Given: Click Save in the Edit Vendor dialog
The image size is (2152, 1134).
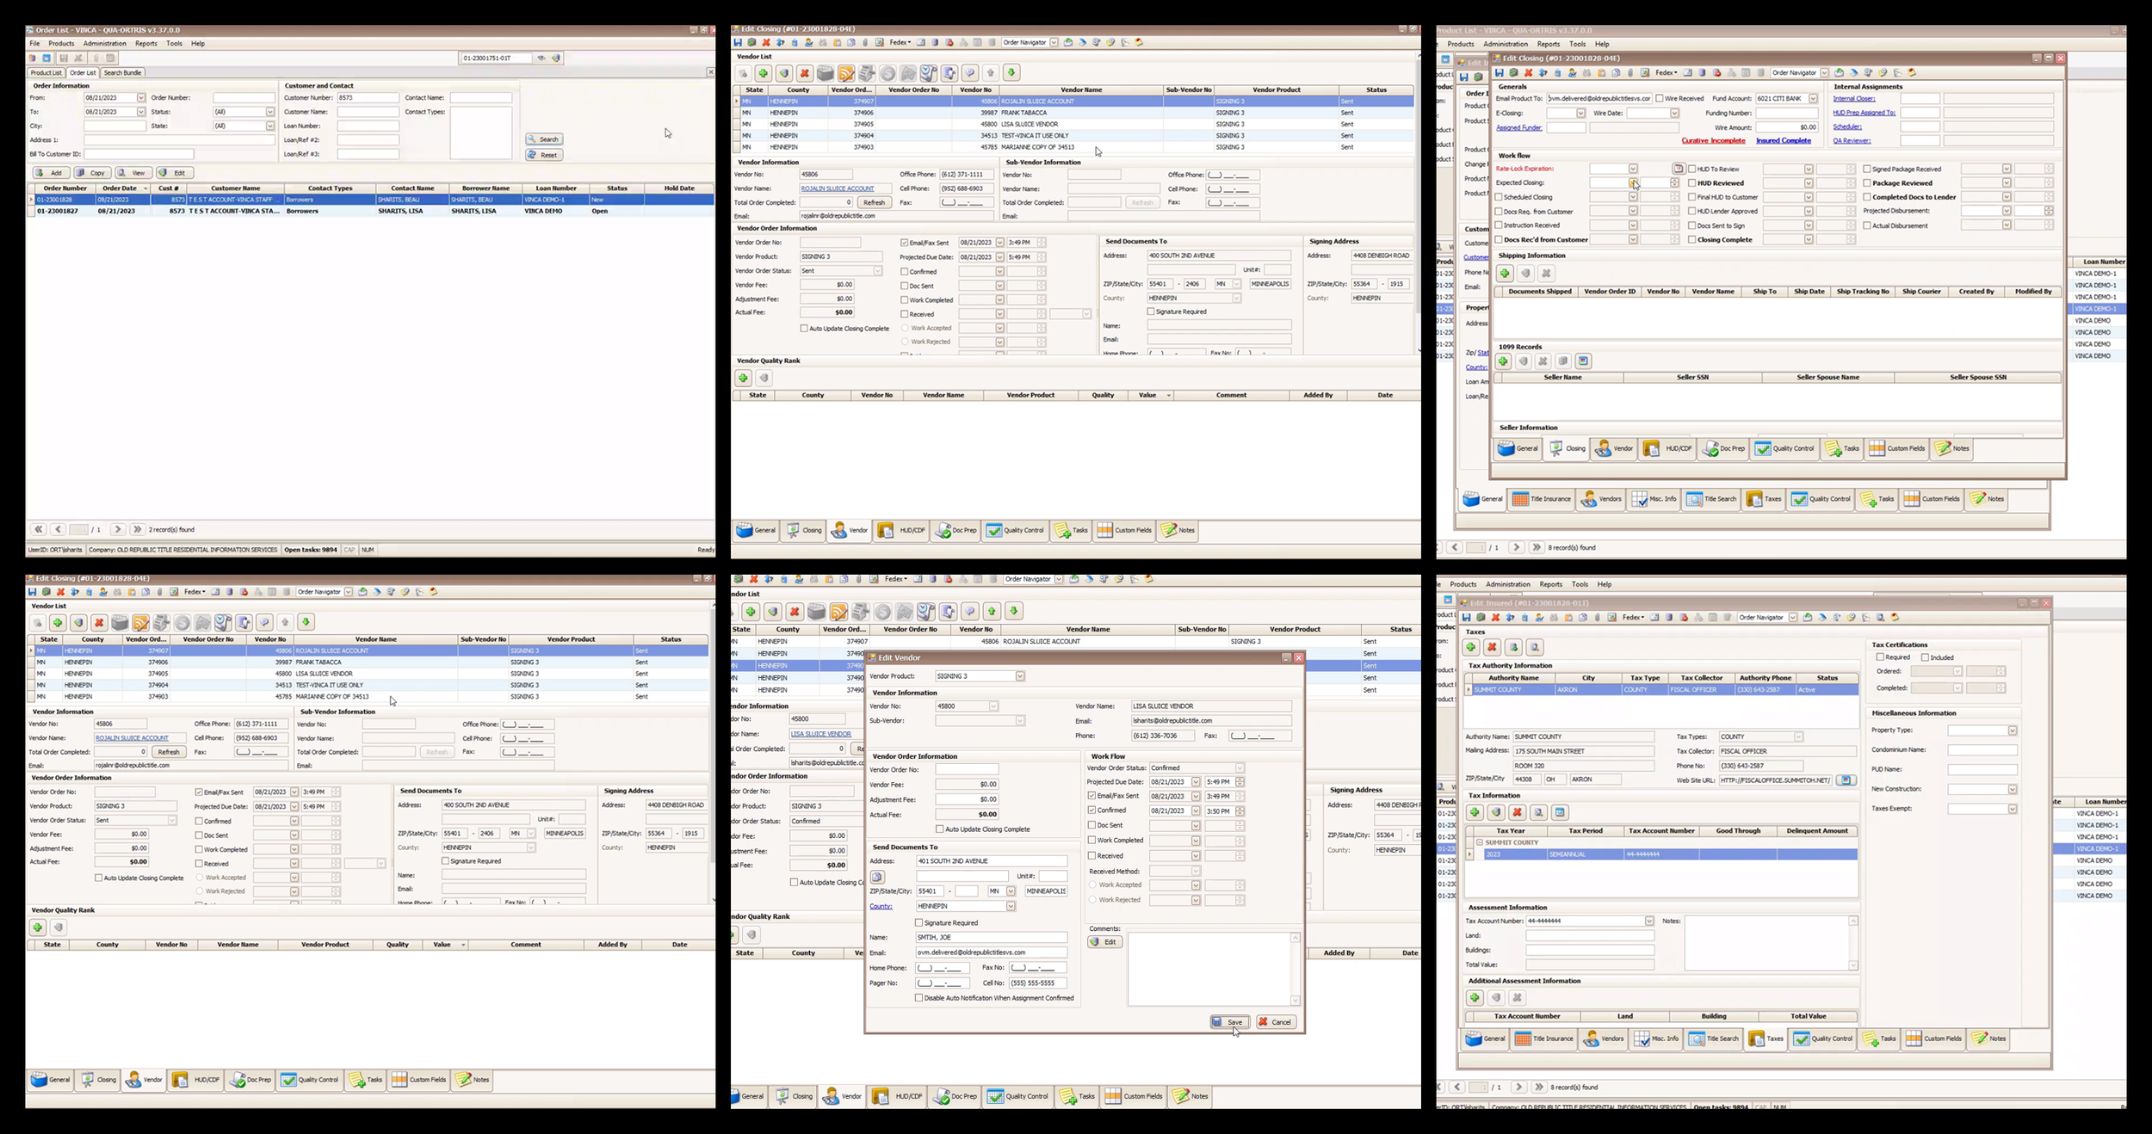Looking at the screenshot, I should click(x=1228, y=1022).
